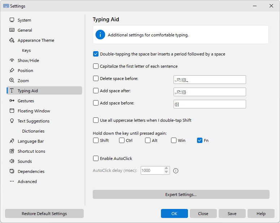This screenshot has height=223, width=280.
Task: Click the AutoClick delay info icon
Action: coord(176,171)
